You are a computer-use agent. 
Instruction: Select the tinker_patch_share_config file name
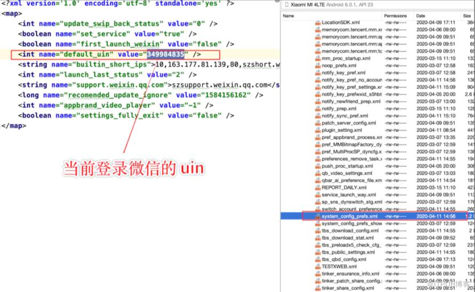click(352, 281)
